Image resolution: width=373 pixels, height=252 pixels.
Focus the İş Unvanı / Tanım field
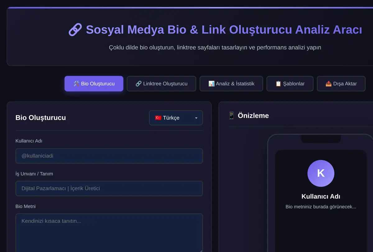[x=109, y=189]
